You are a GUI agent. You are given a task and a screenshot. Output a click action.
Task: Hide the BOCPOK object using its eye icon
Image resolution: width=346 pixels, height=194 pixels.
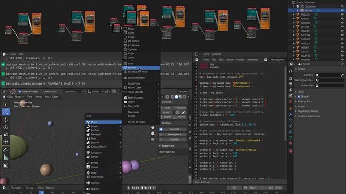342,23
